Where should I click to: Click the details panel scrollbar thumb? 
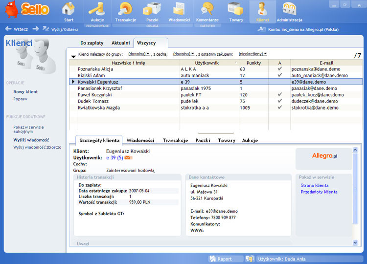tap(355, 189)
